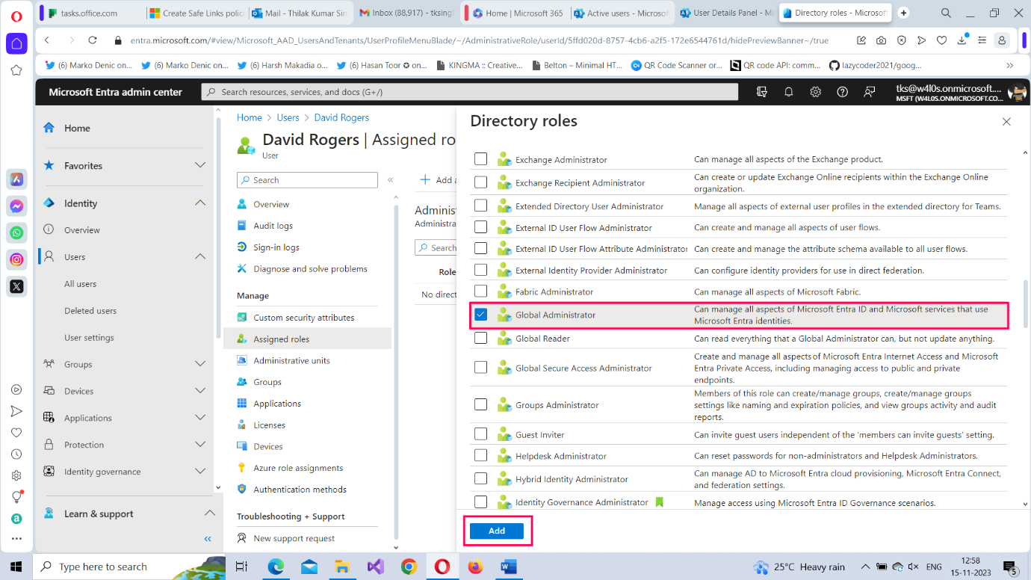The height and width of the screenshot is (580, 1031).
Task: Open Users from the breadcrumb trail
Action: coord(288,117)
